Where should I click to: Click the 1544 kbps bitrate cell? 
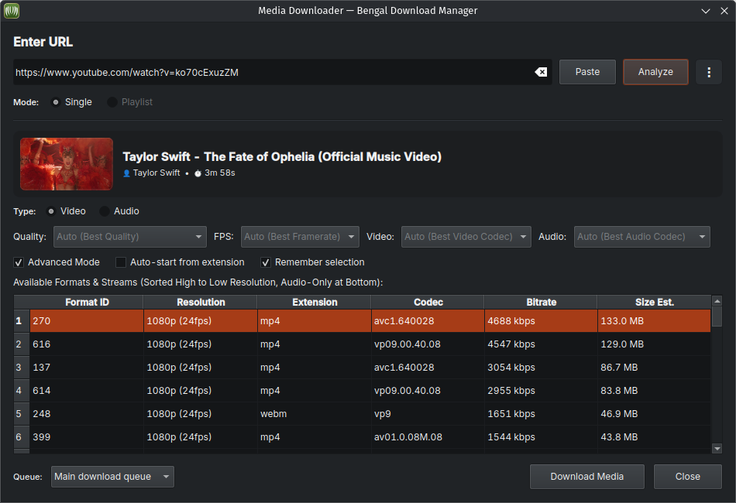click(x=542, y=437)
